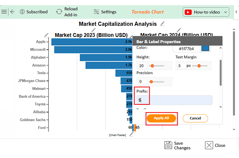Click the Precision value field showing 0
This screenshot has height=158, width=239.
point(142,82)
